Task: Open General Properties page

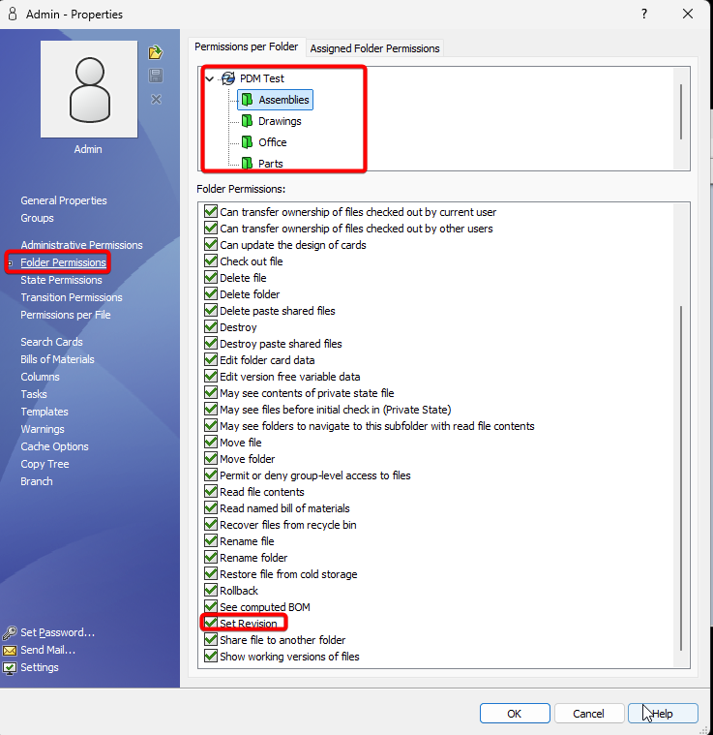Action: coord(64,200)
